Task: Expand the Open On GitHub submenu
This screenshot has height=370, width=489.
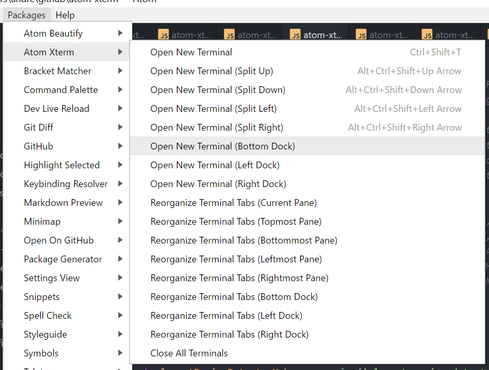Action: pos(66,240)
